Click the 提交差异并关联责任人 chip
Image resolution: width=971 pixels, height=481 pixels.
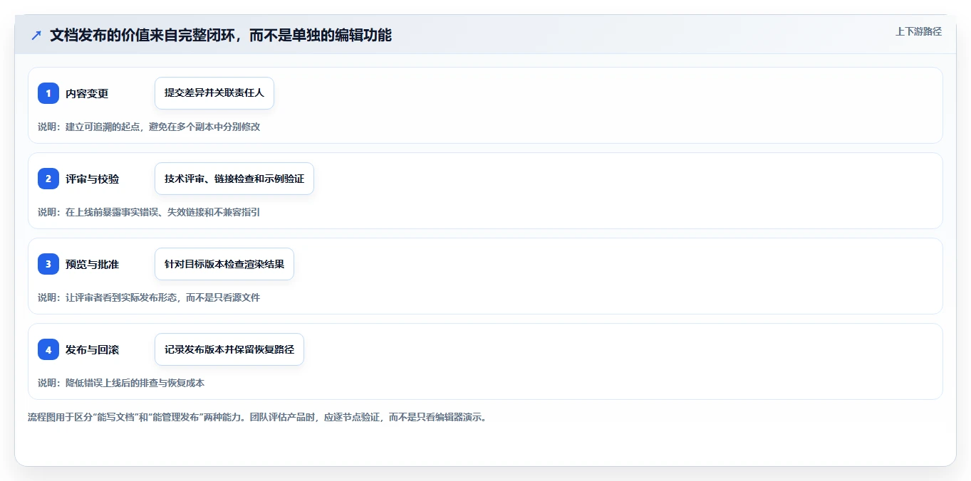[x=214, y=93]
